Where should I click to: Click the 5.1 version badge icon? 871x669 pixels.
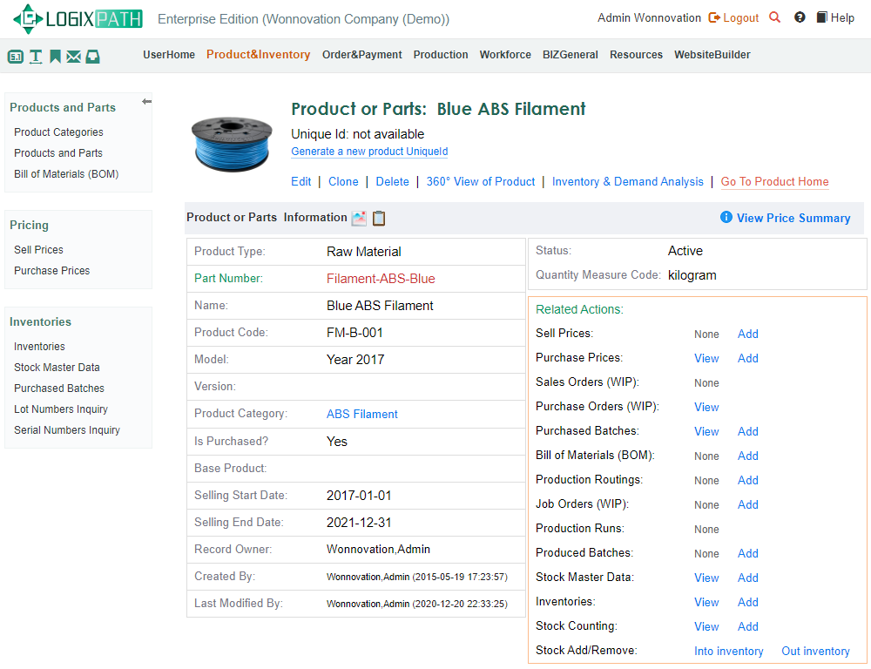tap(15, 55)
